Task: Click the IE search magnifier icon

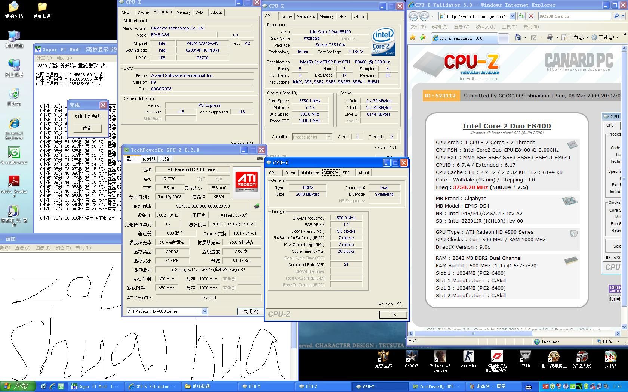Action: (616, 16)
